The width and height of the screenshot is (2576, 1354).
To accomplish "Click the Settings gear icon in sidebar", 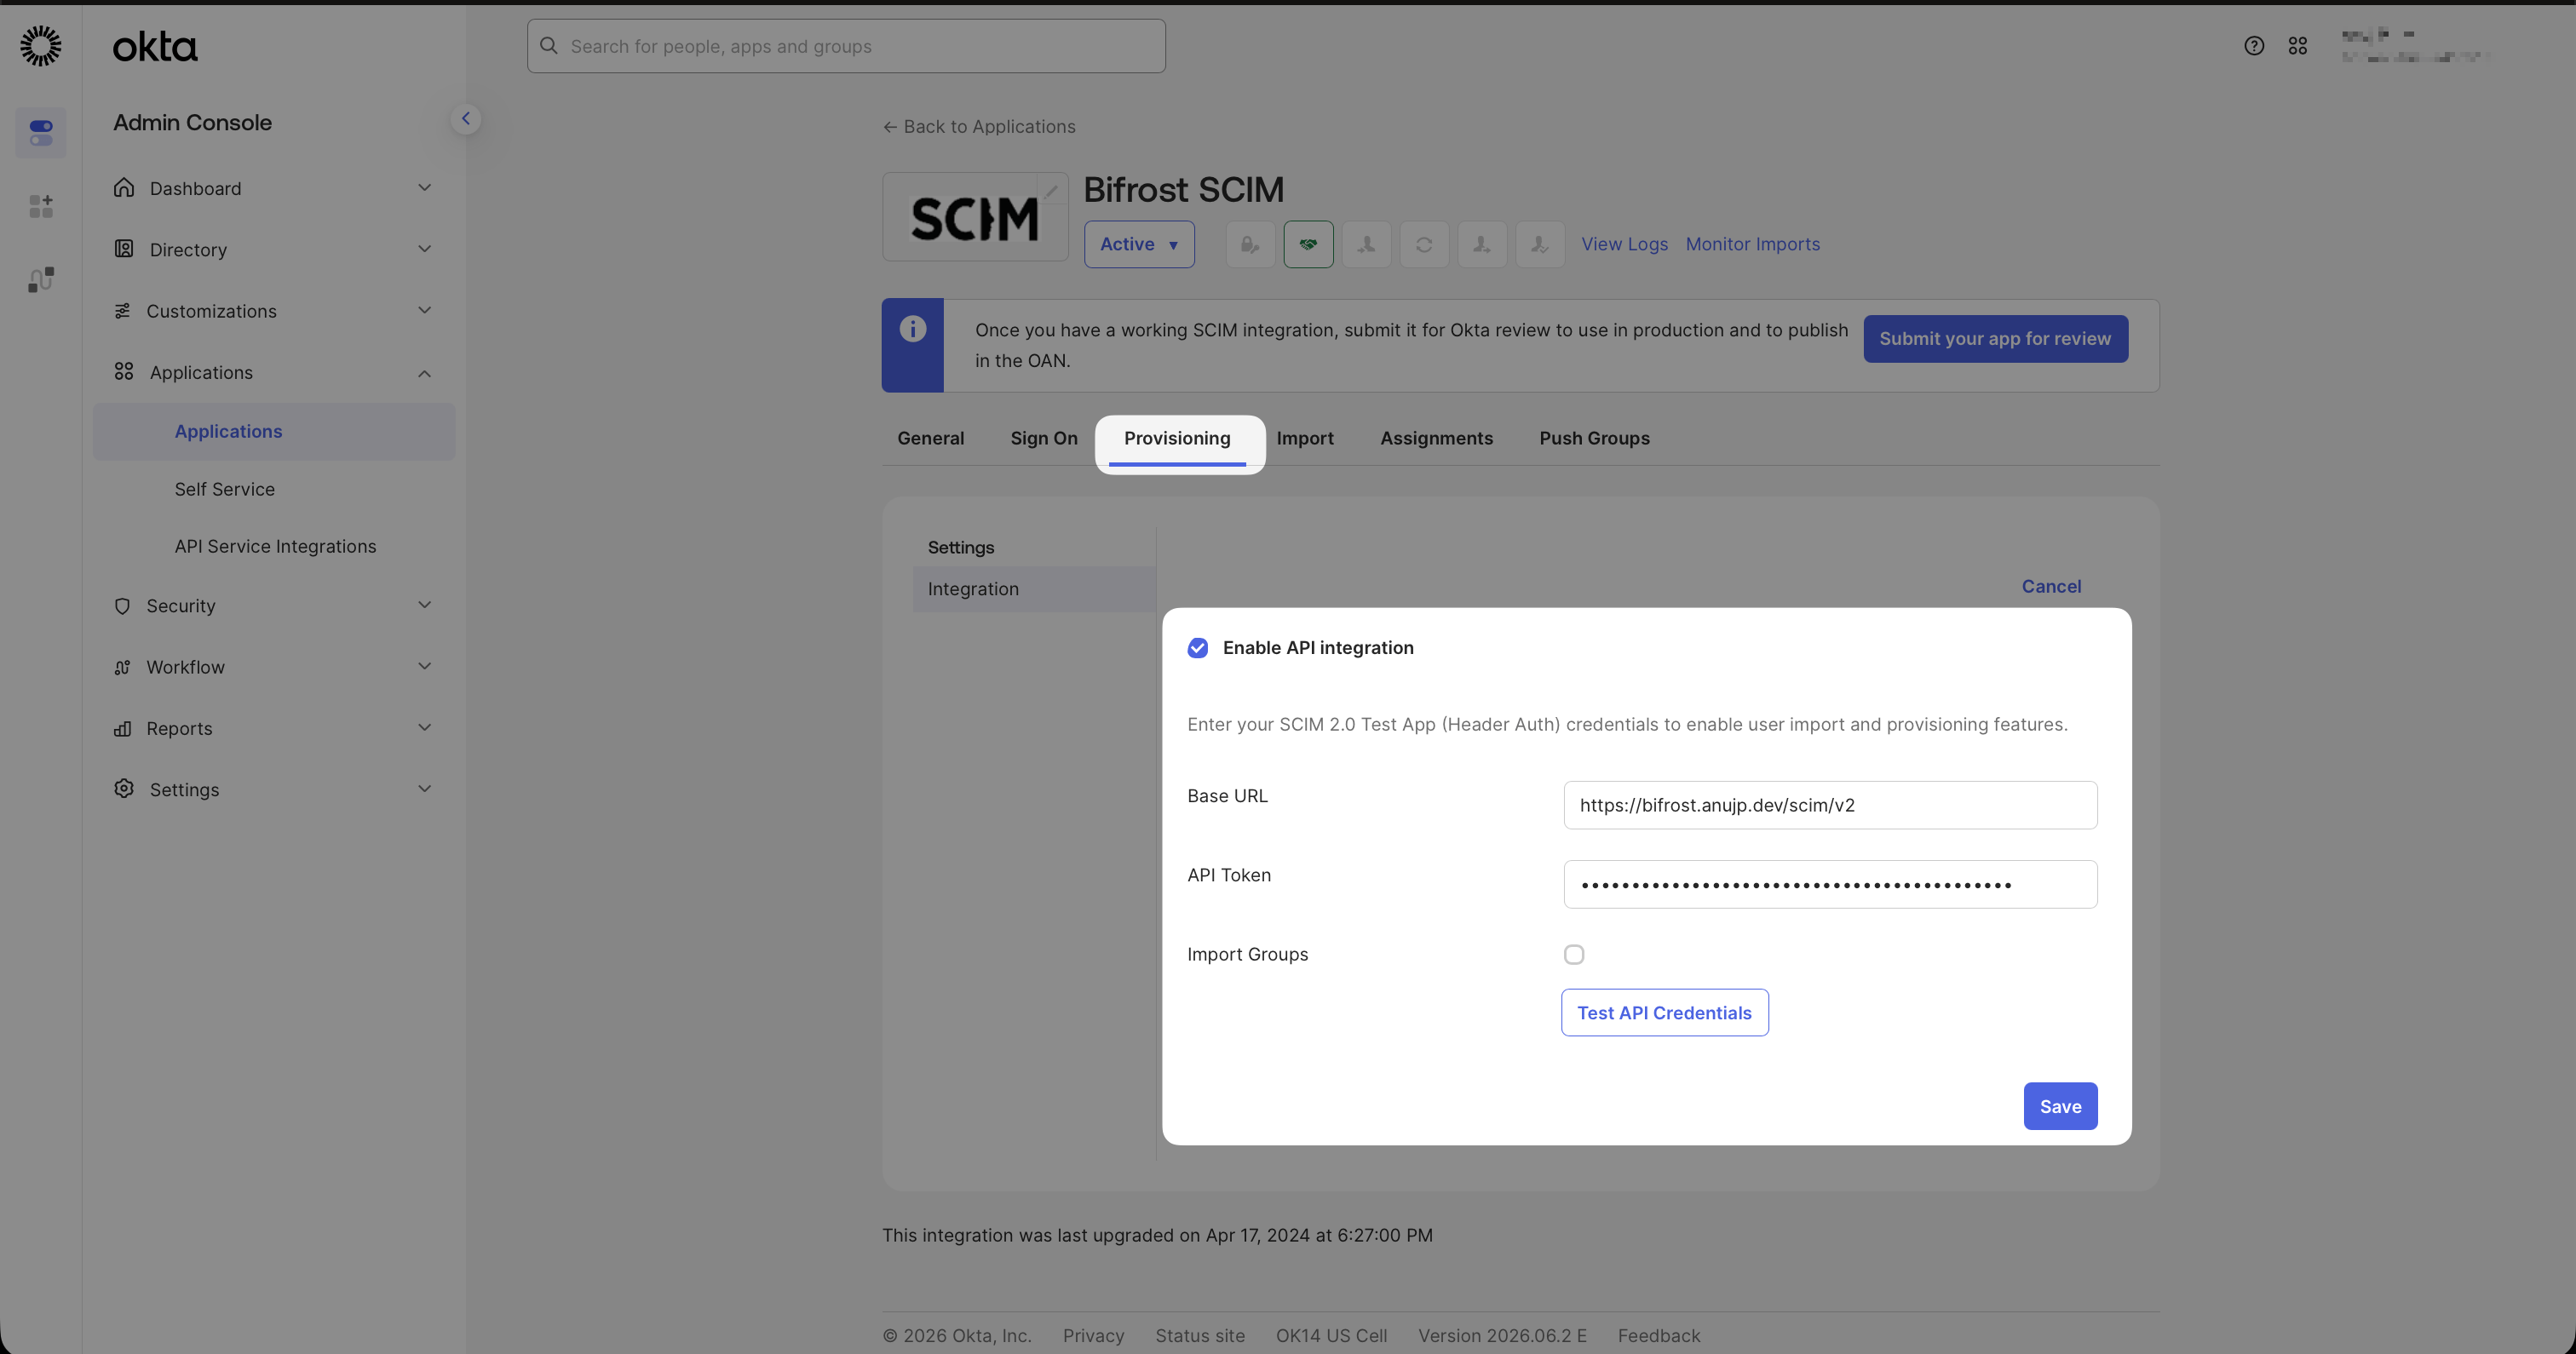I will [124, 789].
